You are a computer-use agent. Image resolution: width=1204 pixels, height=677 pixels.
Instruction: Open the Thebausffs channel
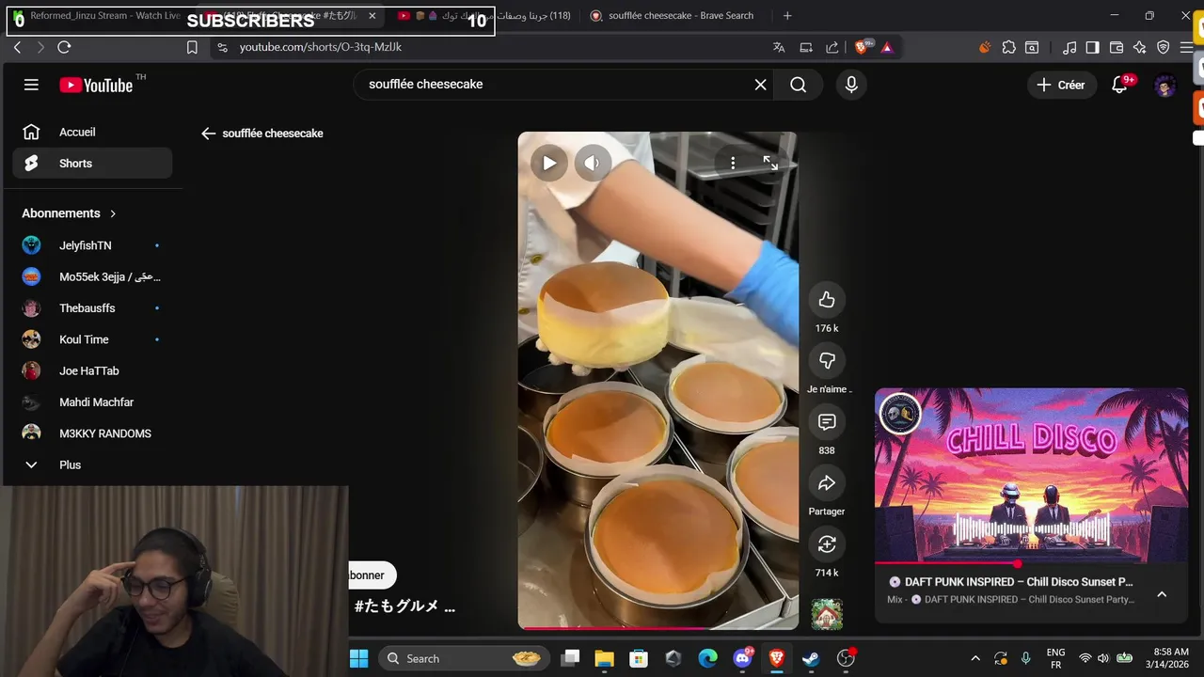click(x=92, y=308)
